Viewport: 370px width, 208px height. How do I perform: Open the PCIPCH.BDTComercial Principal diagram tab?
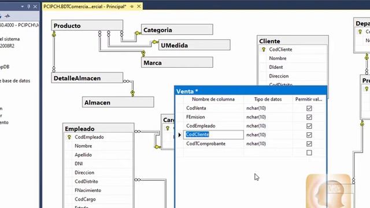[85, 6]
